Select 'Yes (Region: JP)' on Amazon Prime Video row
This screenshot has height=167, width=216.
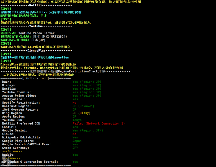tap(87, 96)
